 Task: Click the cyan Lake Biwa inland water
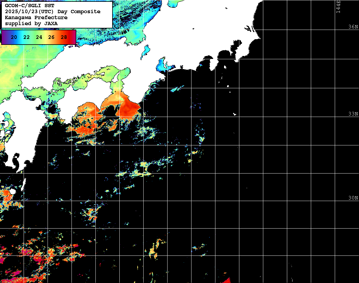tap(146, 50)
